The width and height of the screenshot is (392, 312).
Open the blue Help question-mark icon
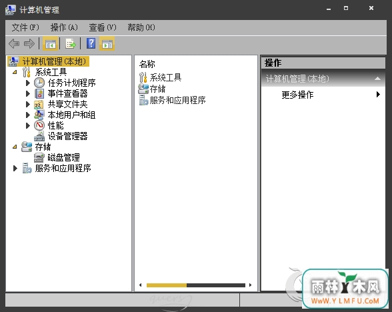click(x=91, y=43)
